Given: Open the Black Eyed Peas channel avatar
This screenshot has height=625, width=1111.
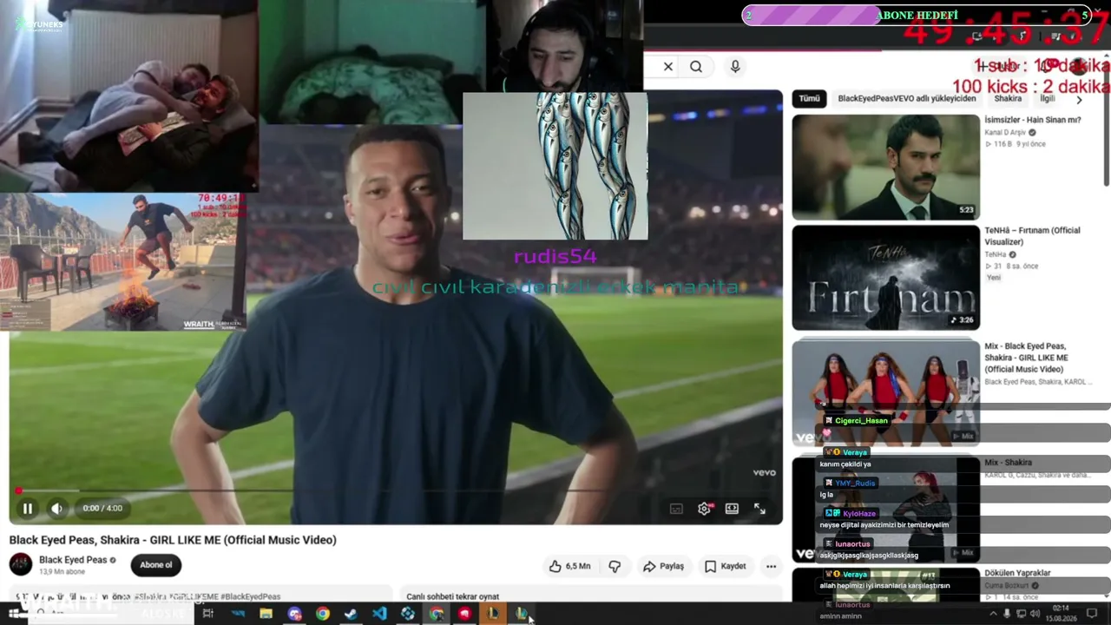Looking at the screenshot, I should click(x=21, y=564).
